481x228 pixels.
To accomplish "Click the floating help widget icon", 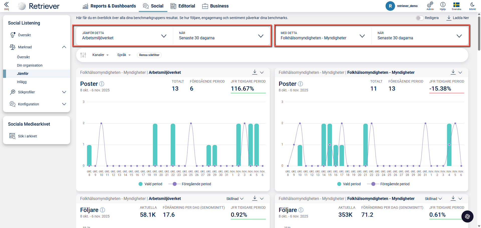I will click(x=467, y=216).
